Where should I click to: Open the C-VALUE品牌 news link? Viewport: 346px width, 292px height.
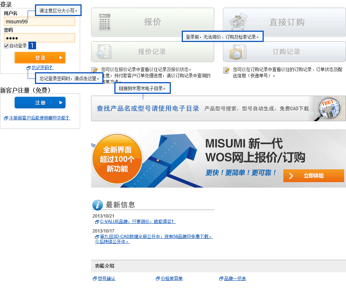click(x=138, y=222)
